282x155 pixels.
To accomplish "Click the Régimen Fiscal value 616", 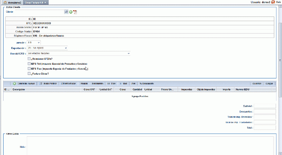I will click(49, 36).
